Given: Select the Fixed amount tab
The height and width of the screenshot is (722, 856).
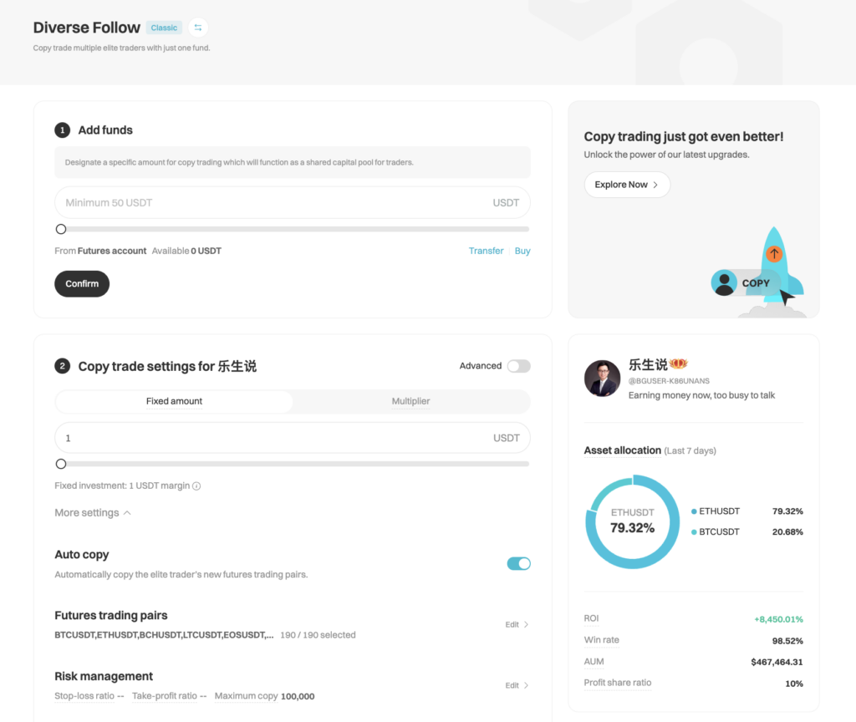Looking at the screenshot, I should pos(174,401).
